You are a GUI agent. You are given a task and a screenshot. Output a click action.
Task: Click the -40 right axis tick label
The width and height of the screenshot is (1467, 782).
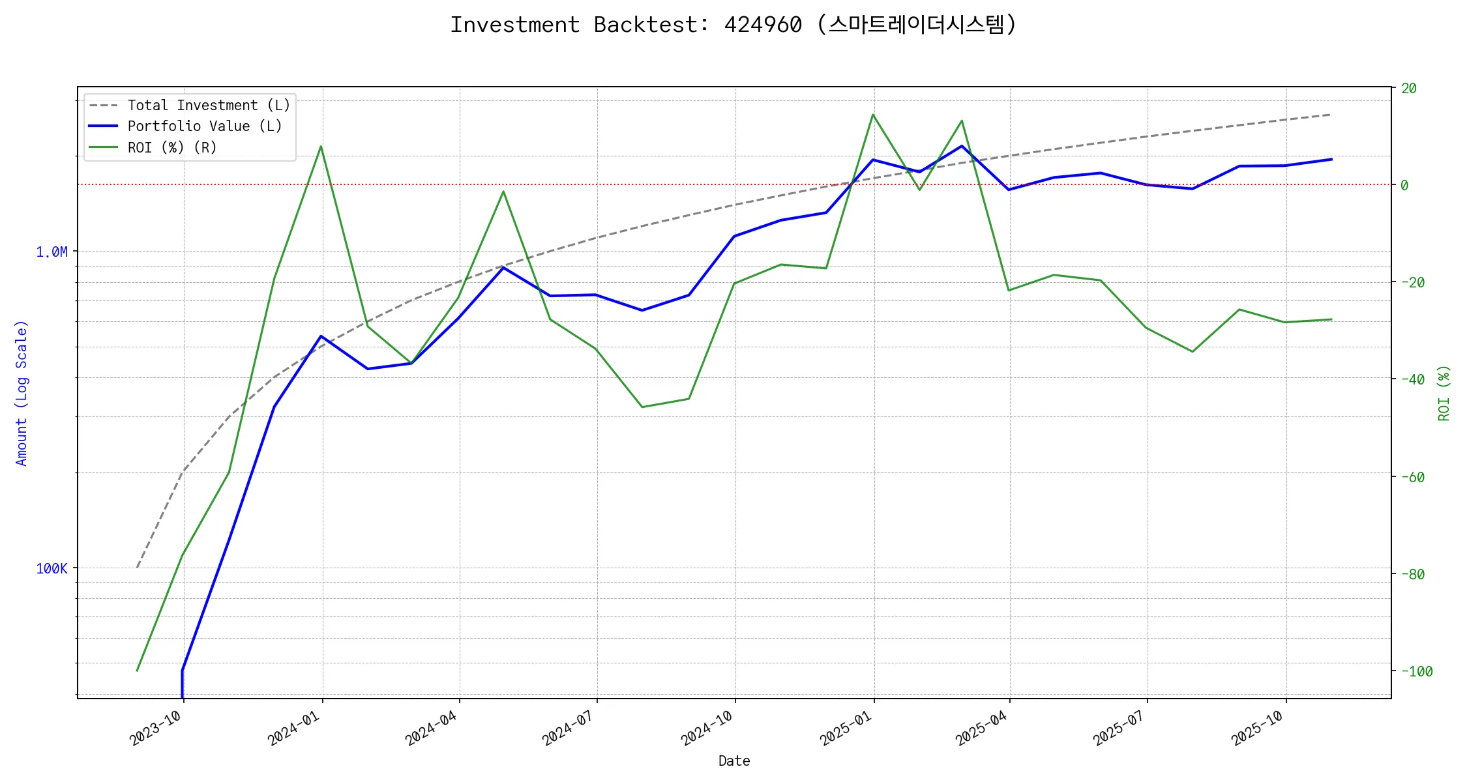tap(1412, 380)
